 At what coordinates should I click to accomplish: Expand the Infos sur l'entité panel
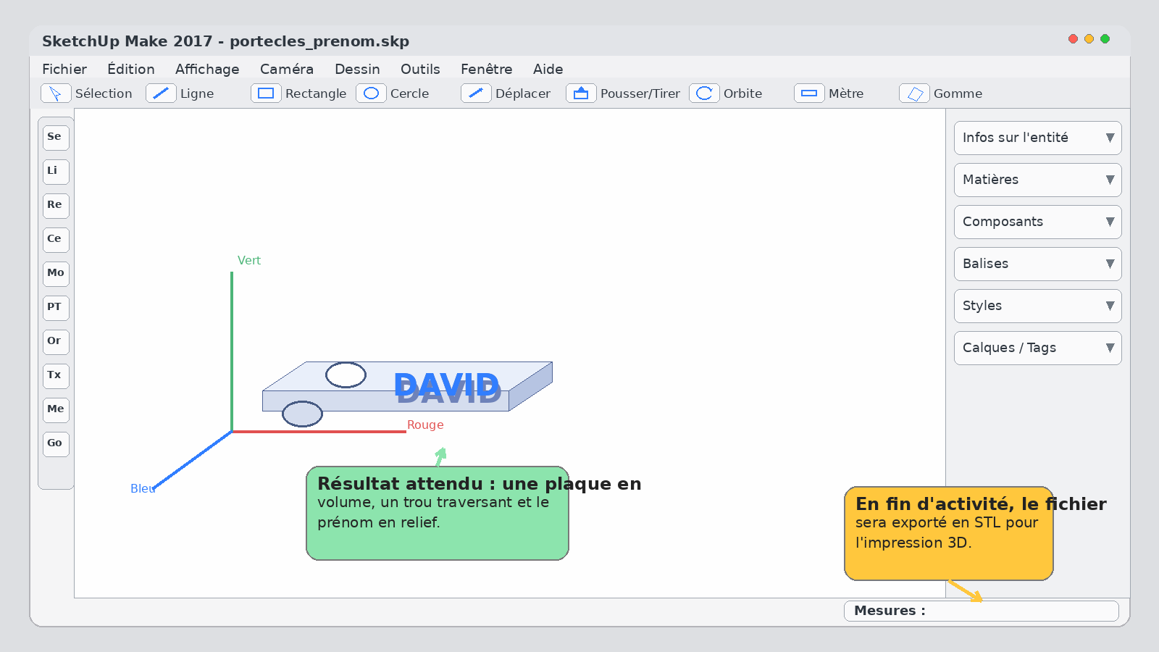pos(1037,138)
